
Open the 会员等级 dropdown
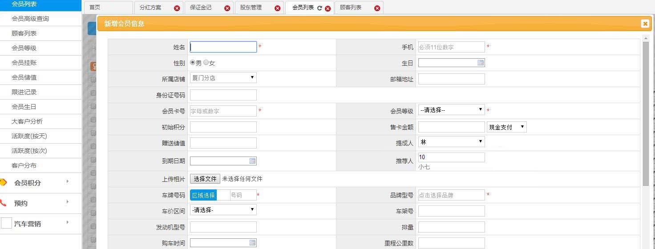coord(451,110)
